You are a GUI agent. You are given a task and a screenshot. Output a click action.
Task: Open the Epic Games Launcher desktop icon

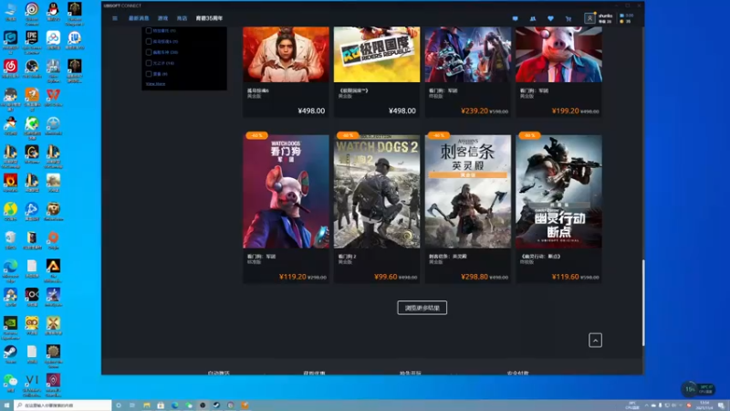[x=32, y=40]
